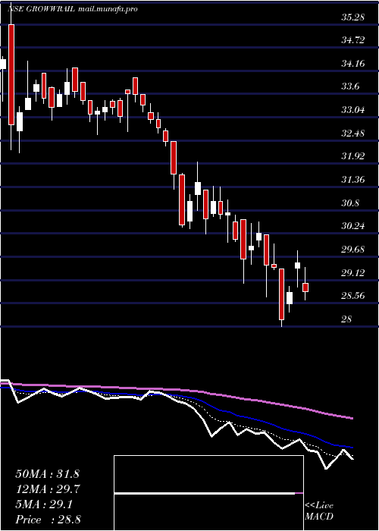Click the last red candle on the right
Viewport: 379px width, 531px height.
[305, 287]
